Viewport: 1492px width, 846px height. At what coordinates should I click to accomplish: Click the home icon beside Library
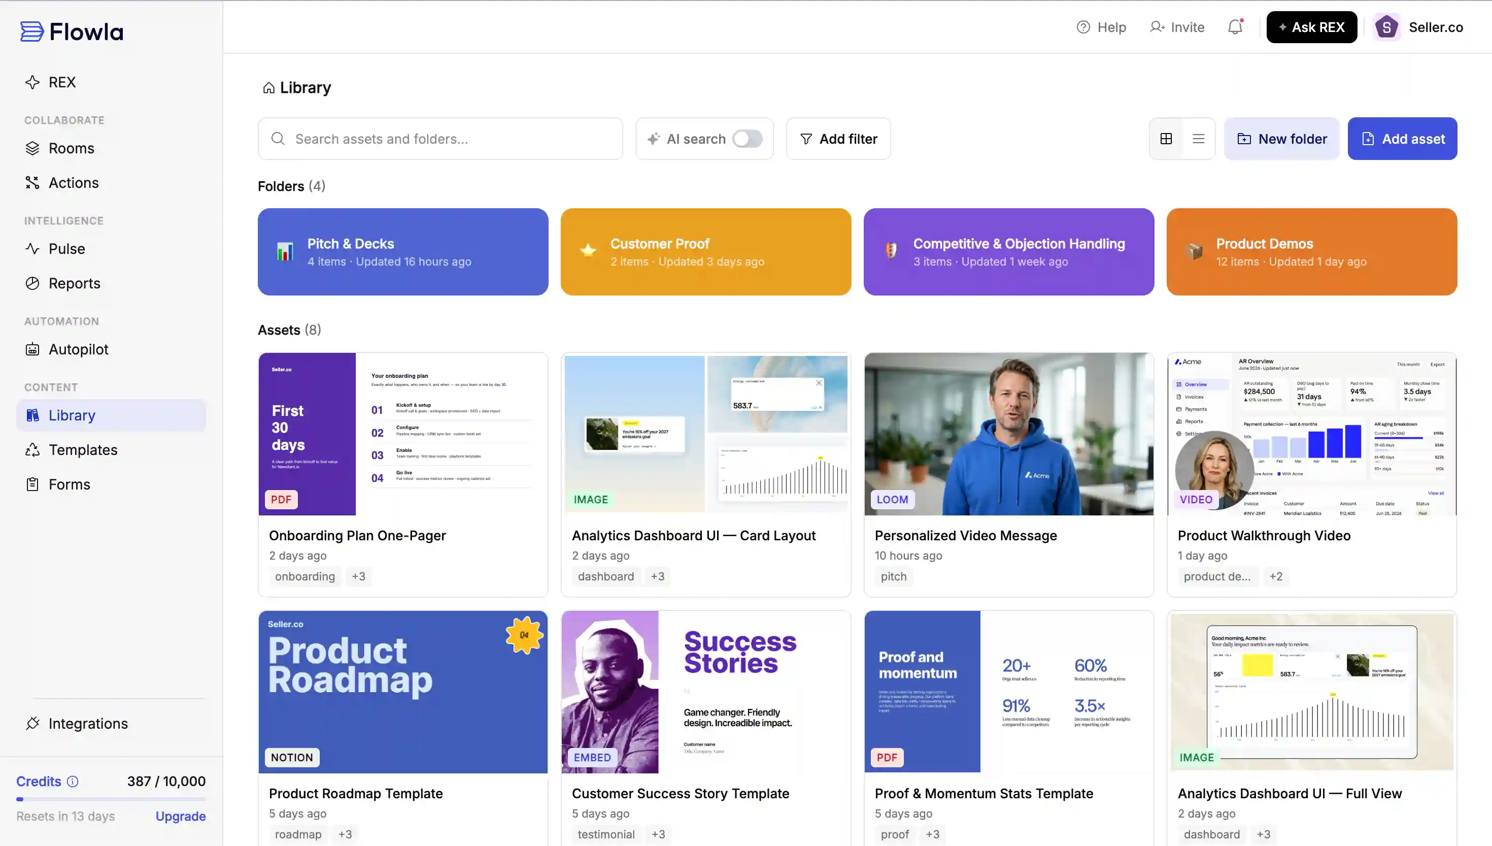pyautogui.click(x=268, y=88)
